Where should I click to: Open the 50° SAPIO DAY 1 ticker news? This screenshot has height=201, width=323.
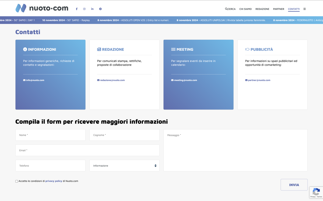click(17, 20)
